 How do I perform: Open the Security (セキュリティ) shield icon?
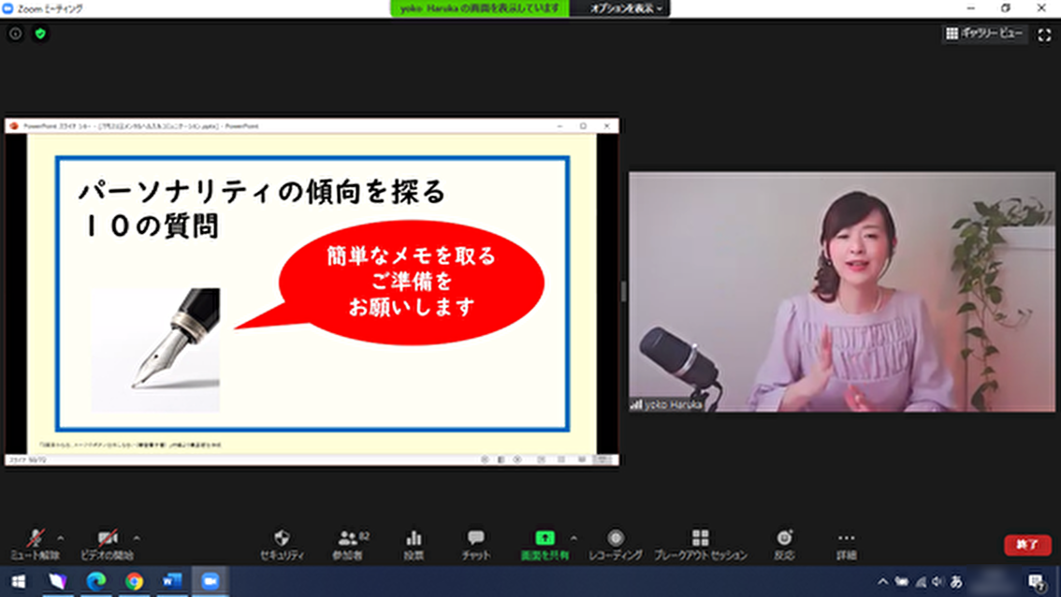tap(282, 543)
